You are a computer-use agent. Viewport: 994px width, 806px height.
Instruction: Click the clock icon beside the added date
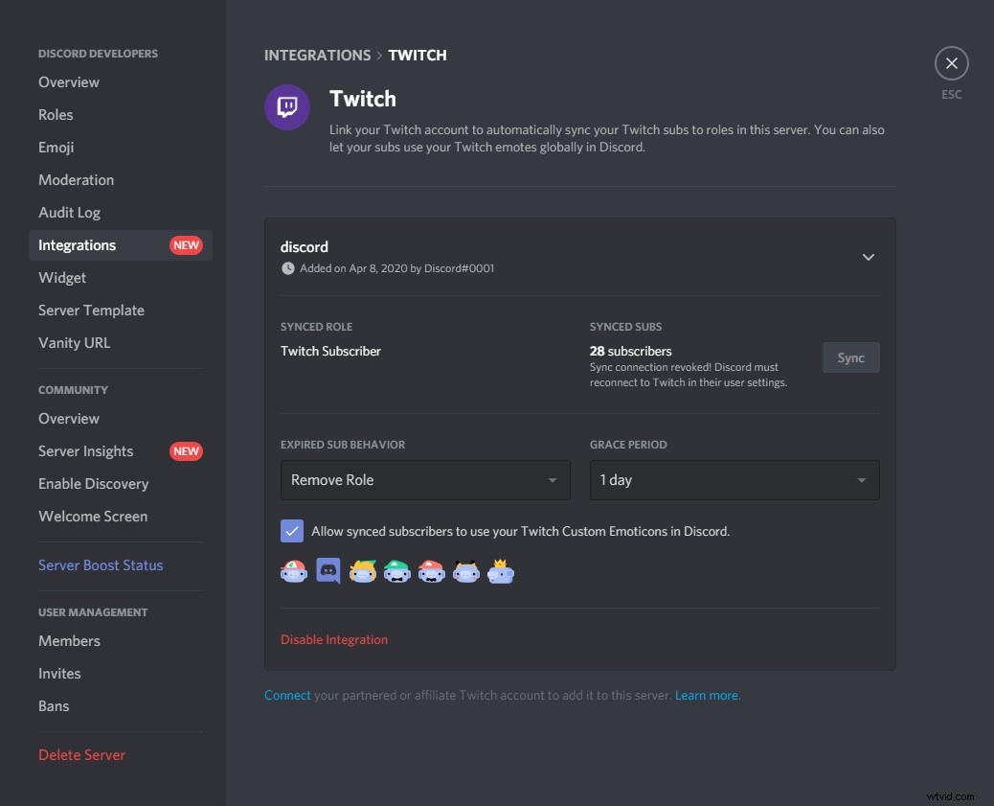[287, 268]
